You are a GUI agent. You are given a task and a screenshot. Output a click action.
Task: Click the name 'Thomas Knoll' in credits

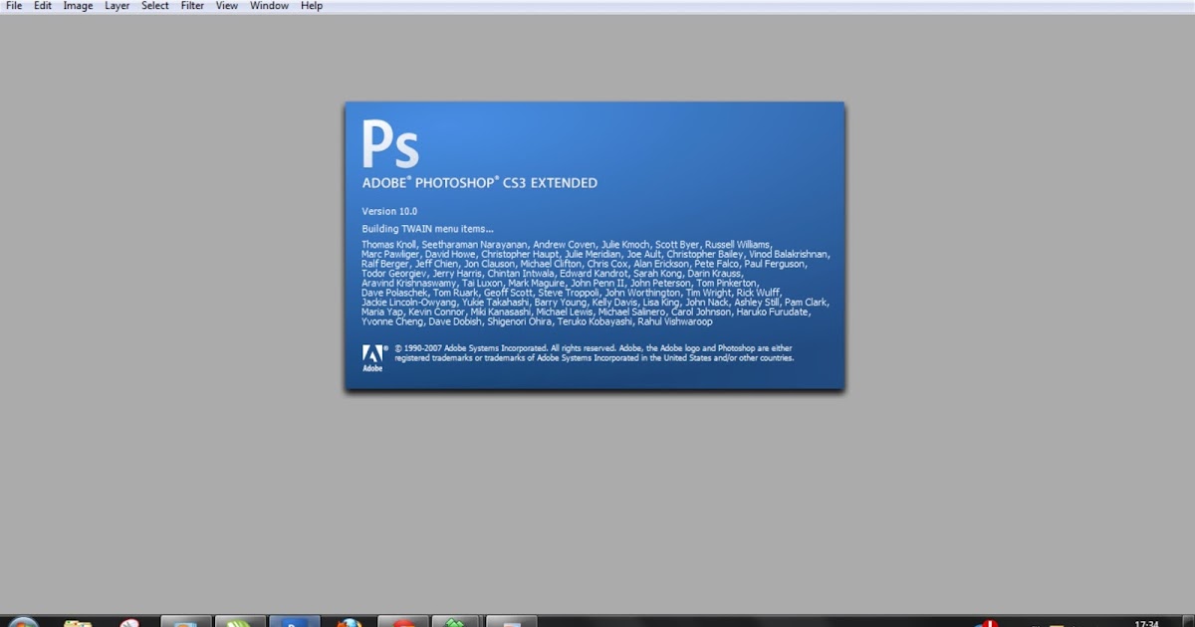click(389, 245)
